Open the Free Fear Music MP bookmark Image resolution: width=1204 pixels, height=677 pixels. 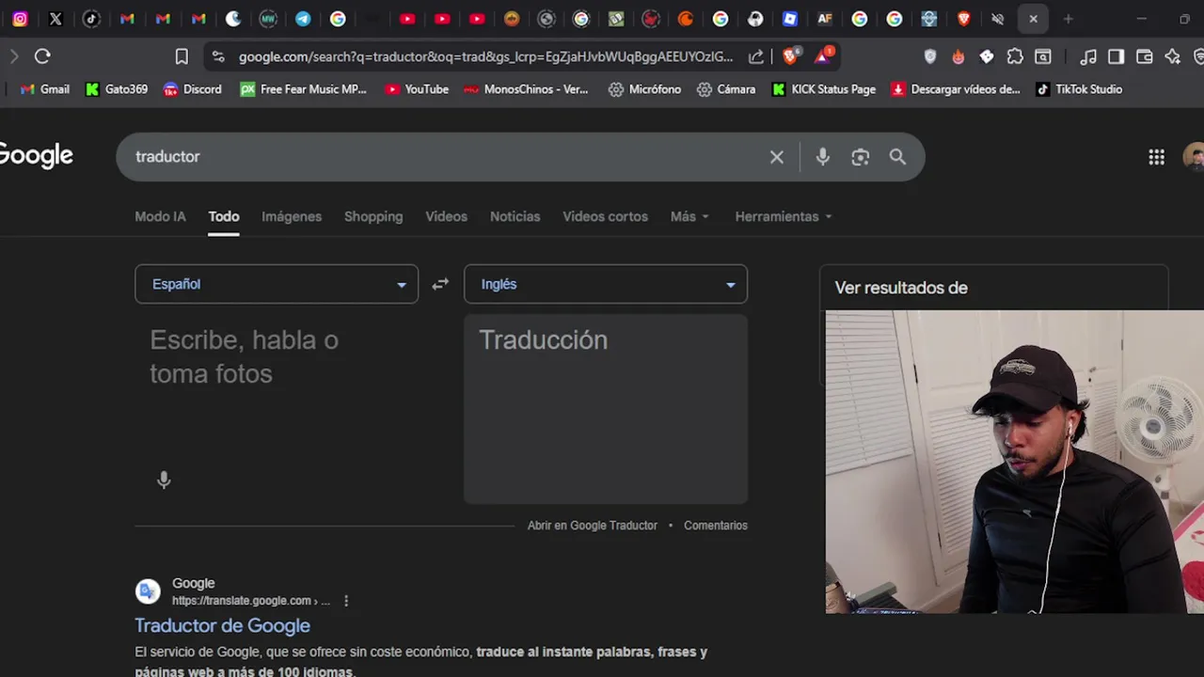point(303,89)
